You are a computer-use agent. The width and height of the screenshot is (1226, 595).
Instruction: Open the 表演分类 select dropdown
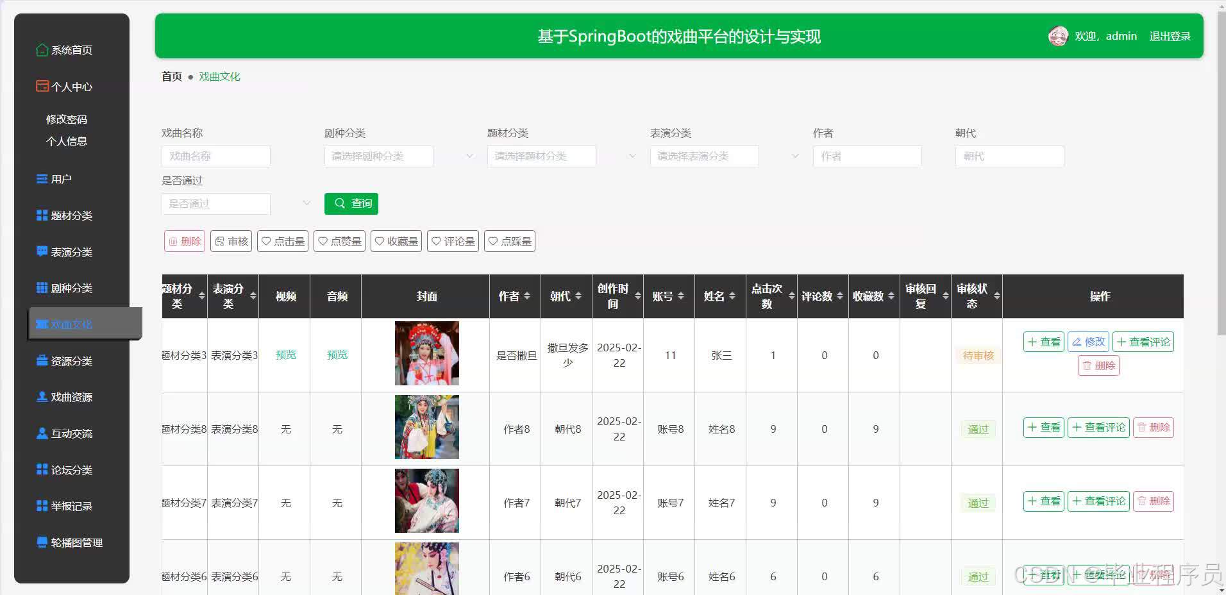pos(705,156)
